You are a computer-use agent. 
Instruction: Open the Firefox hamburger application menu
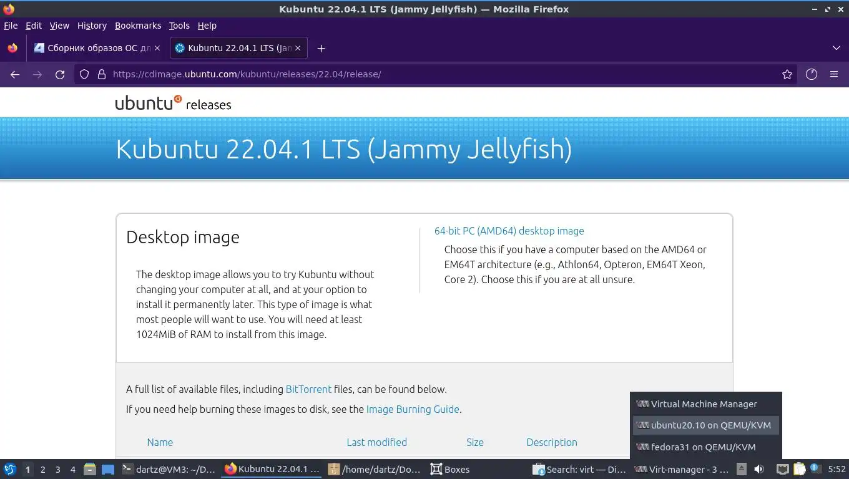[x=834, y=74]
